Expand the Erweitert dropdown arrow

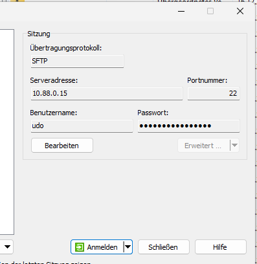pyautogui.click(x=235, y=146)
